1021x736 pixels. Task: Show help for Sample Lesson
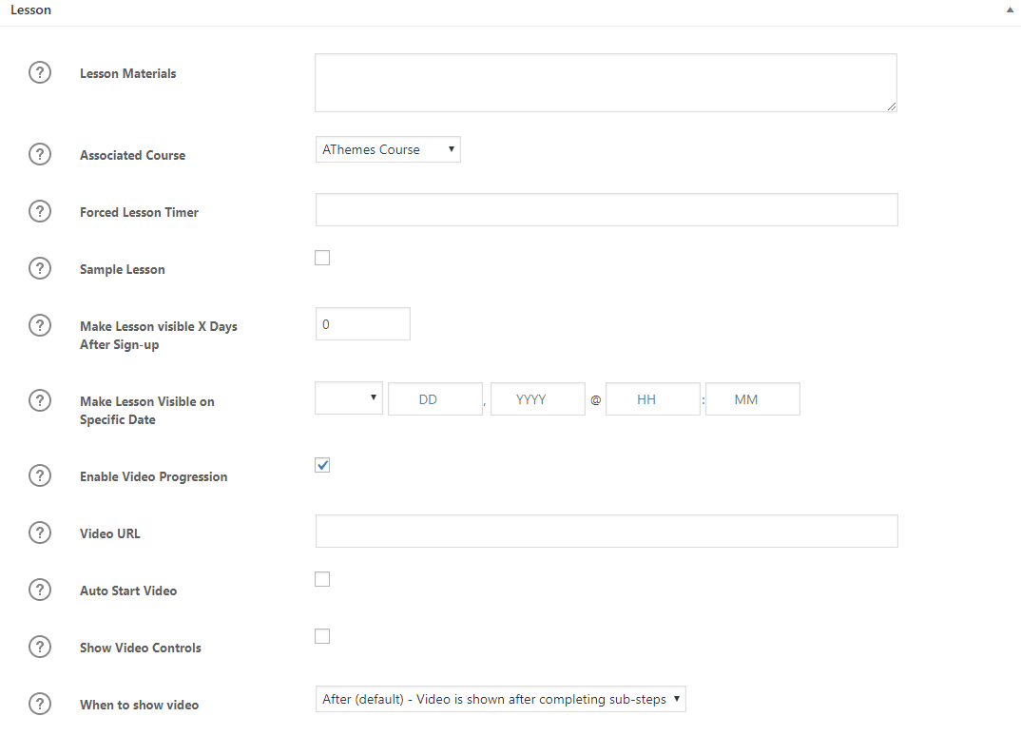pos(39,268)
